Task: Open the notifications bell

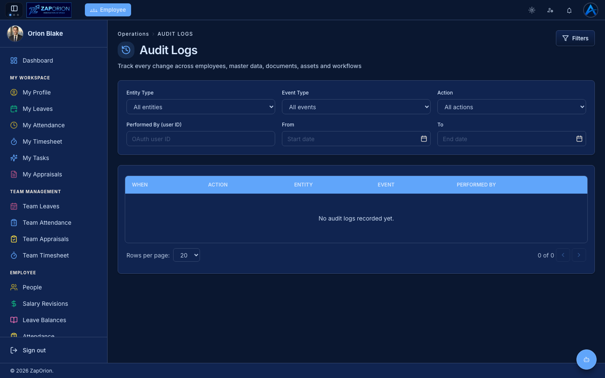Action: click(569, 10)
